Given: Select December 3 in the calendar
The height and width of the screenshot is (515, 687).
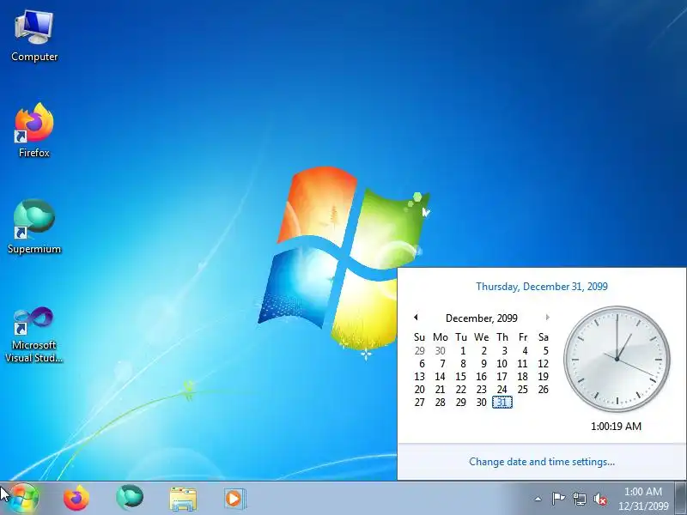Looking at the screenshot, I should (x=504, y=351).
